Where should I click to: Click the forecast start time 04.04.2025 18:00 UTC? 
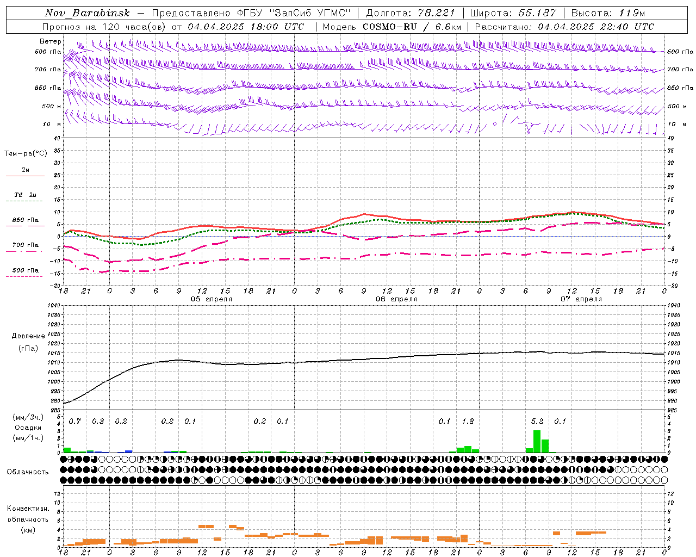click(x=246, y=27)
